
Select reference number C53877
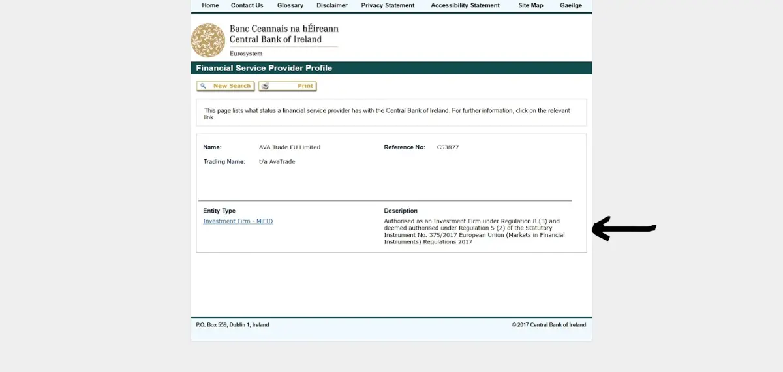click(448, 147)
